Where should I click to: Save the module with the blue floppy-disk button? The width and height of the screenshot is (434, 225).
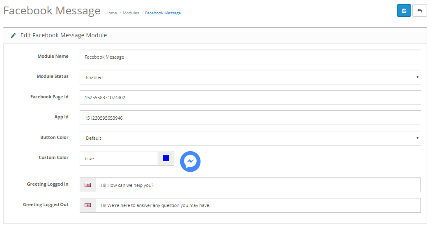(x=404, y=11)
